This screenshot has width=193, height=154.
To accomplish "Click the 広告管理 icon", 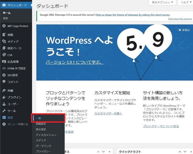I will pos(4,61).
